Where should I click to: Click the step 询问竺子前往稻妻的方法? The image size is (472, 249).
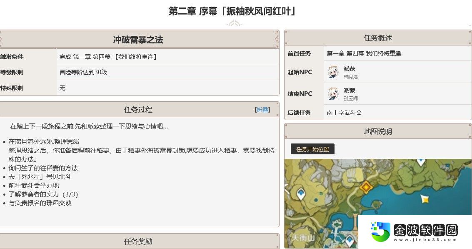tap(43, 168)
